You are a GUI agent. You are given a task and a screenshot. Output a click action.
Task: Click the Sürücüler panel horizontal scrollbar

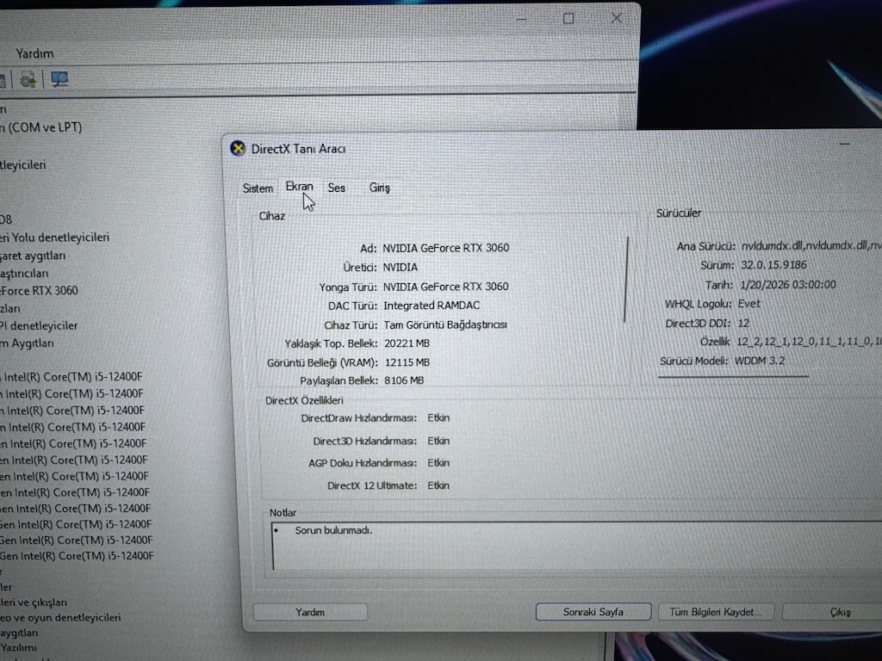[734, 376]
